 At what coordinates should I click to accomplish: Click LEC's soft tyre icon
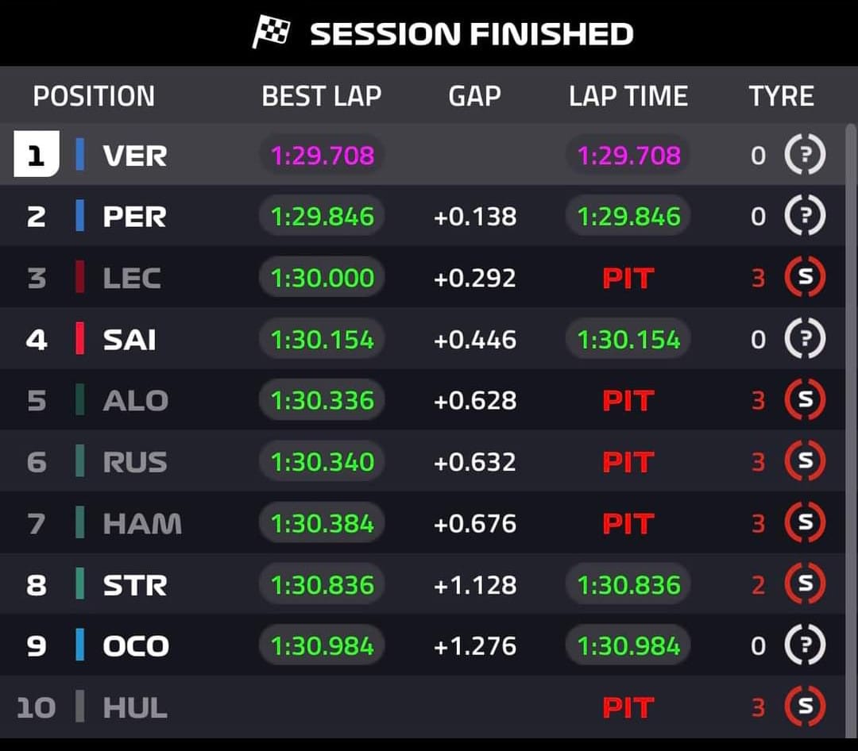click(x=805, y=277)
